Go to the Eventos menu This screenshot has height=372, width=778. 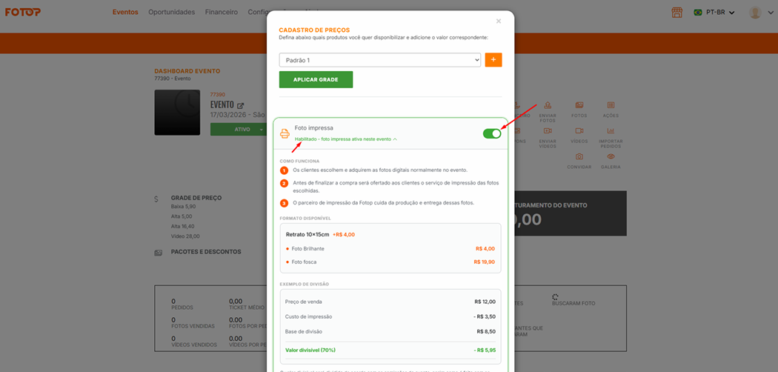[x=125, y=12]
